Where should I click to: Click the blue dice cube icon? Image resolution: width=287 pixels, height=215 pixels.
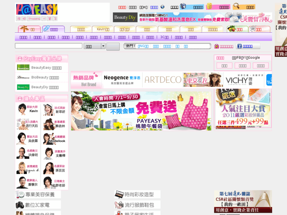pos(183,6)
